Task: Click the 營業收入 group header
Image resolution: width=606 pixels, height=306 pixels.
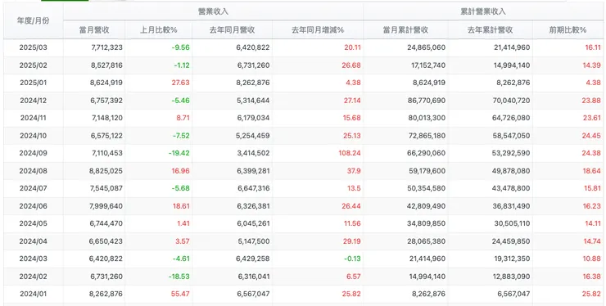Action: pos(213,11)
